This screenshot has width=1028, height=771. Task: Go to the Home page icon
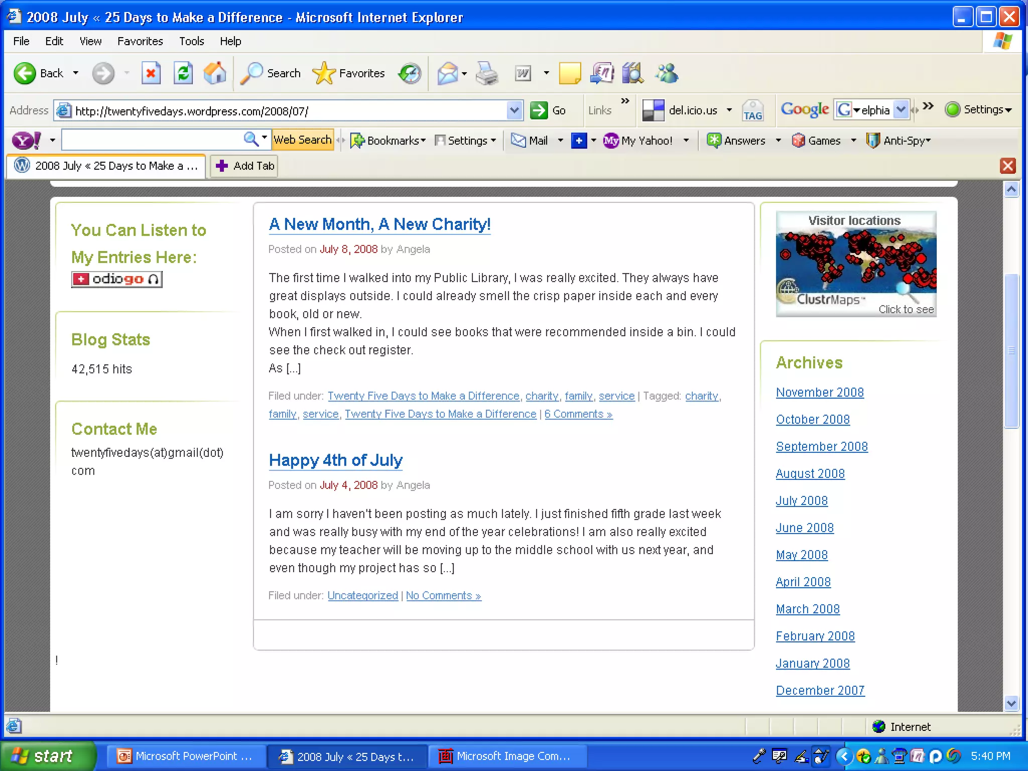(x=215, y=73)
